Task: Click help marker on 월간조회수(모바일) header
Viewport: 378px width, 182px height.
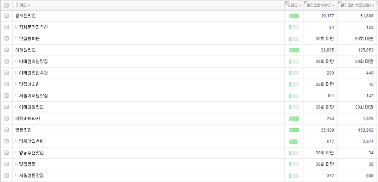Action: point(339,3)
